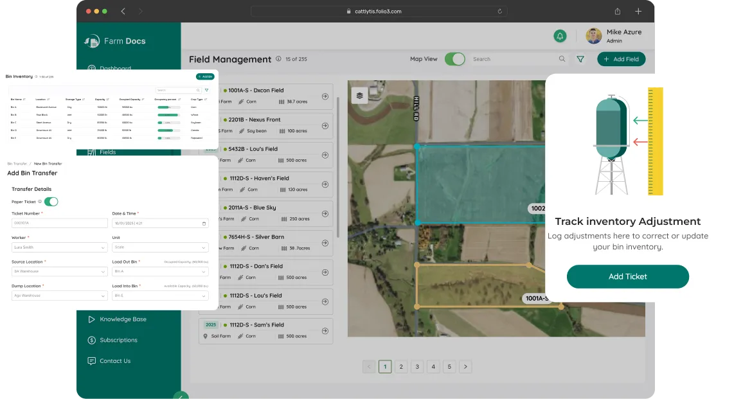Screen dimensions: 734x399
Task: Click the notification bell icon
Action: [560, 36]
